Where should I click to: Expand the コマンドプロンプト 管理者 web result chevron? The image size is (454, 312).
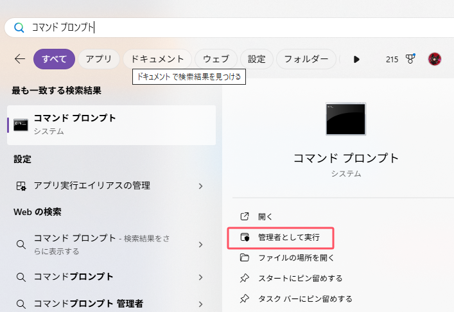tap(200, 304)
